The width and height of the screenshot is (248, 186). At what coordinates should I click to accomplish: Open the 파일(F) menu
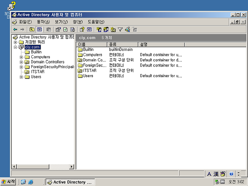(25, 22)
